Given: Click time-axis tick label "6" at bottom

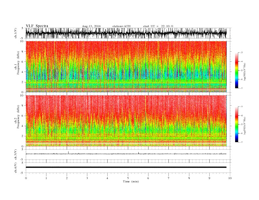Looking at the screenshot, I should pyautogui.click(x=148, y=178).
